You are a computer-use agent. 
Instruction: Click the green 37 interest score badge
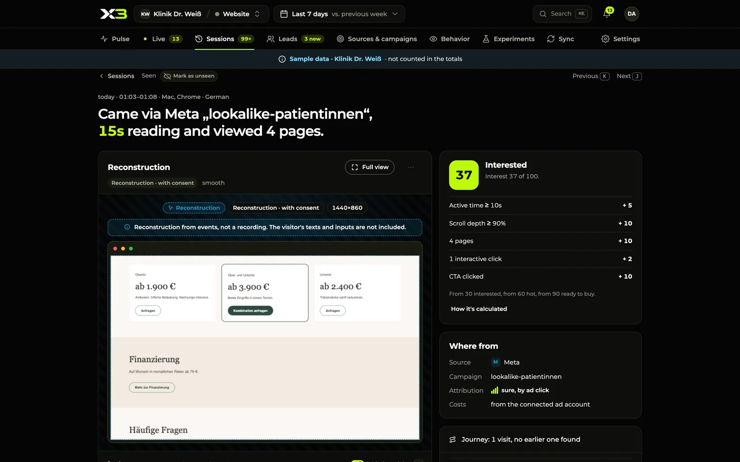(463, 175)
